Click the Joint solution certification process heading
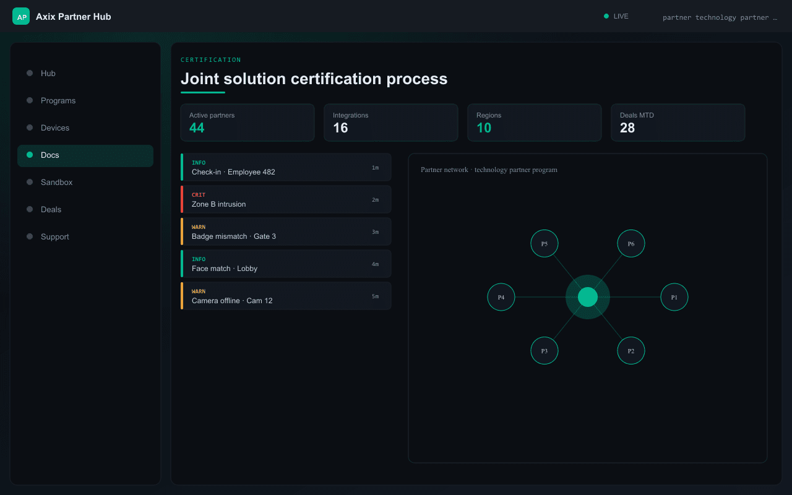The height and width of the screenshot is (495, 792). click(x=314, y=79)
